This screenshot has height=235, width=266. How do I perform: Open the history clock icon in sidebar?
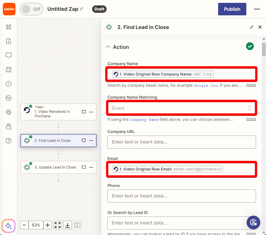(x=9, y=84)
